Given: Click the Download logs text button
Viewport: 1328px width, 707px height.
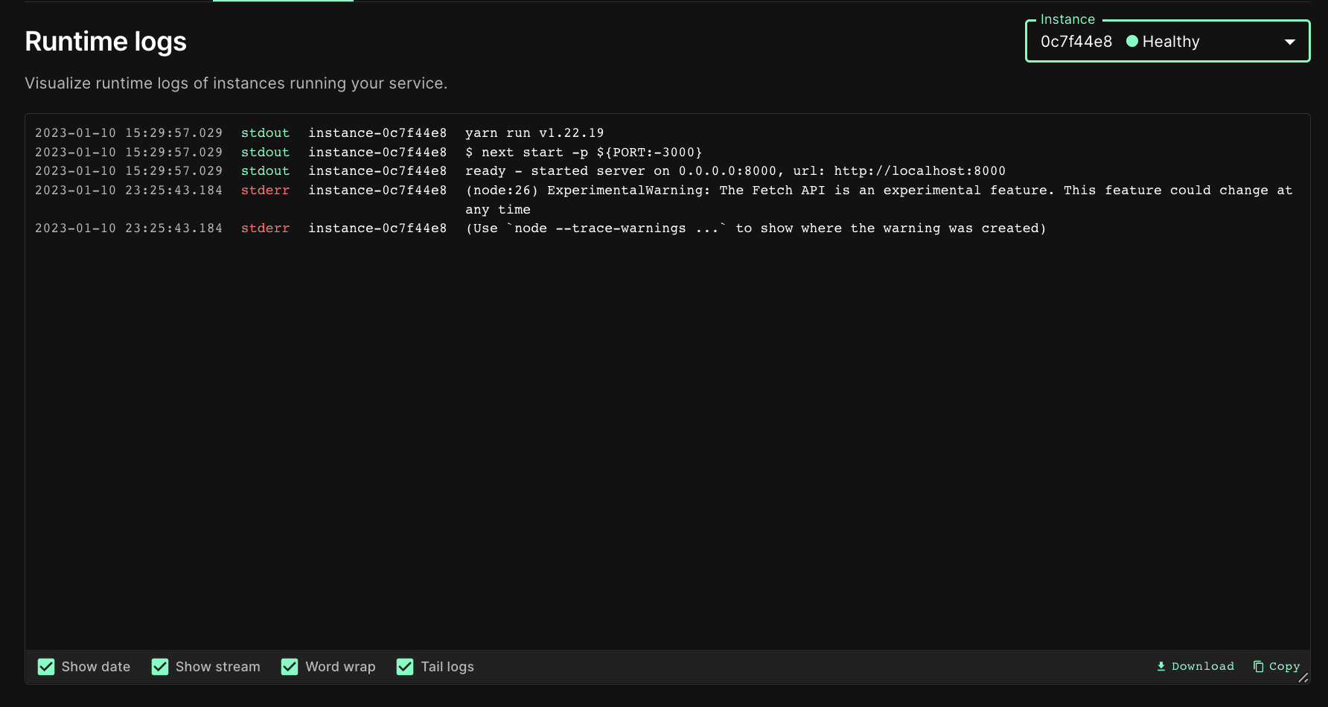Looking at the screenshot, I should (x=1202, y=666).
